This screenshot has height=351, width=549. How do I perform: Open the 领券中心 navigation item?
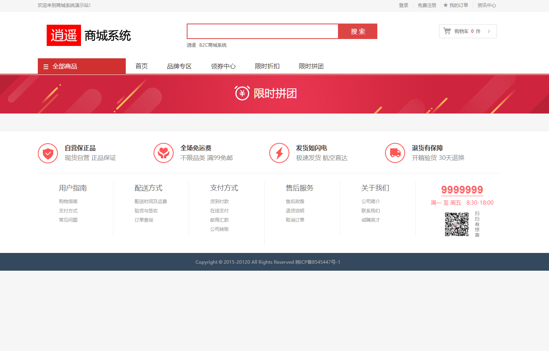[x=223, y=66]
